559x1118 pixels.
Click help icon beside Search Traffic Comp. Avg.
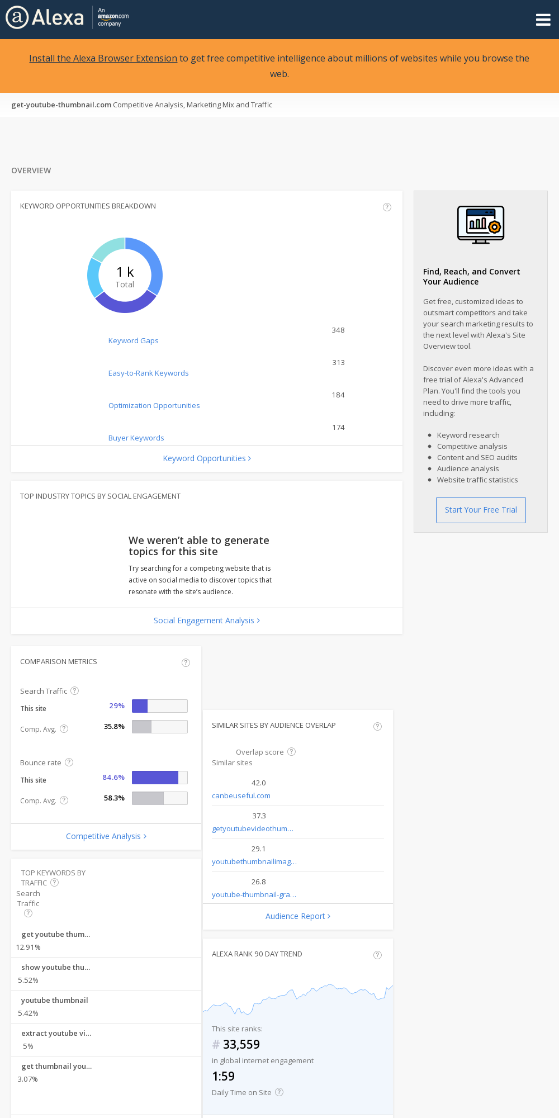[64, 728]
